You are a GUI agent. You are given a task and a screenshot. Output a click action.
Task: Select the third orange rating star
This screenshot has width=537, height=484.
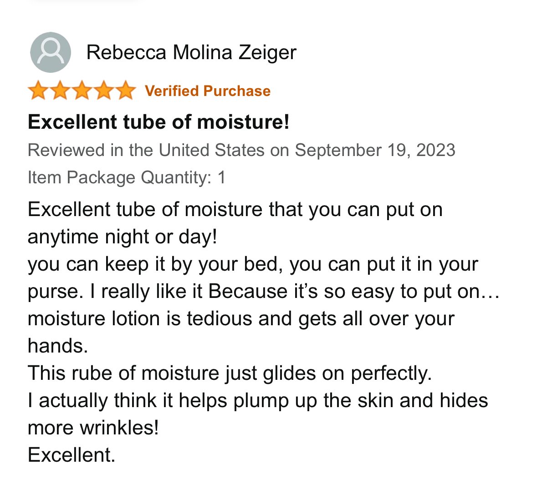coord(82,91)
